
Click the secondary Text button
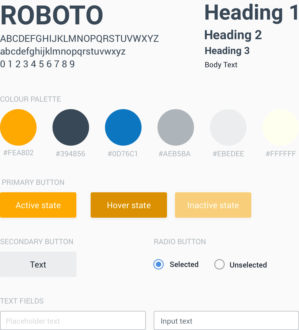38,264
